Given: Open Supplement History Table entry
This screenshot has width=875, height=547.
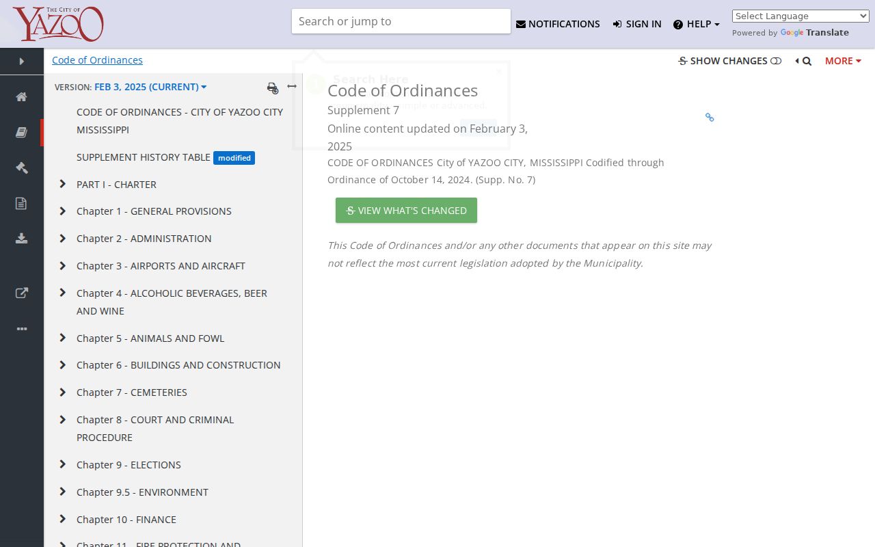Looking at the screenshot, I should pos(144,157).
